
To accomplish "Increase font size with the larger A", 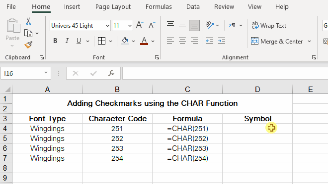I will 140,25.
